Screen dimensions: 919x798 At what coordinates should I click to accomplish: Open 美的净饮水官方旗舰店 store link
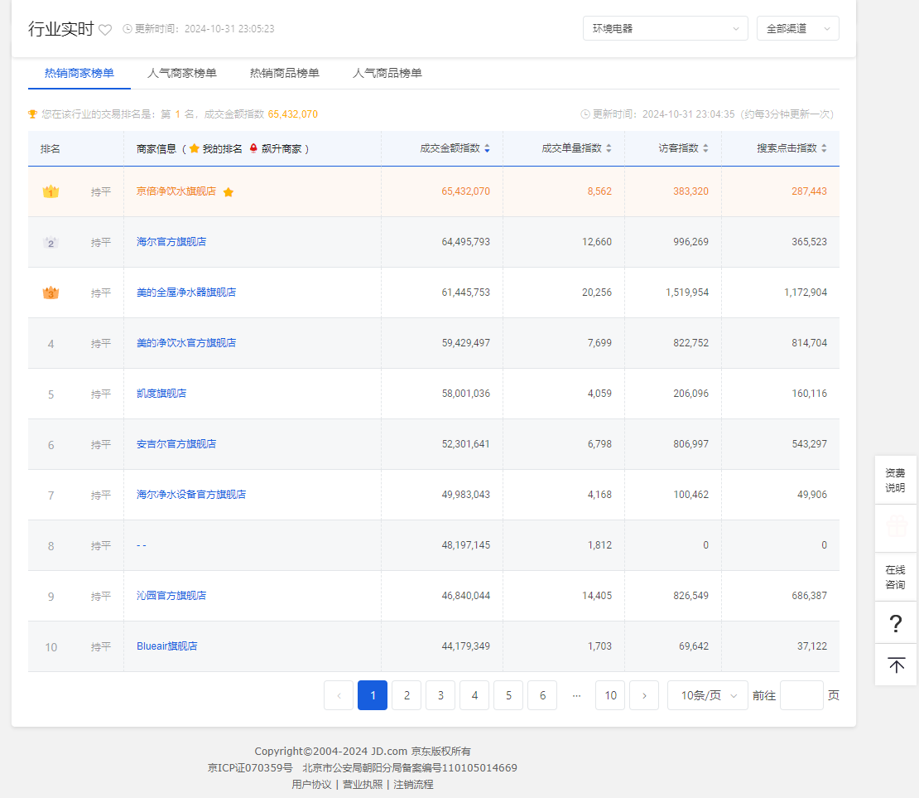(185, 343)
